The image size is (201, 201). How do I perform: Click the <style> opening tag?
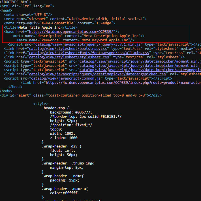click(x=40, y=104)
